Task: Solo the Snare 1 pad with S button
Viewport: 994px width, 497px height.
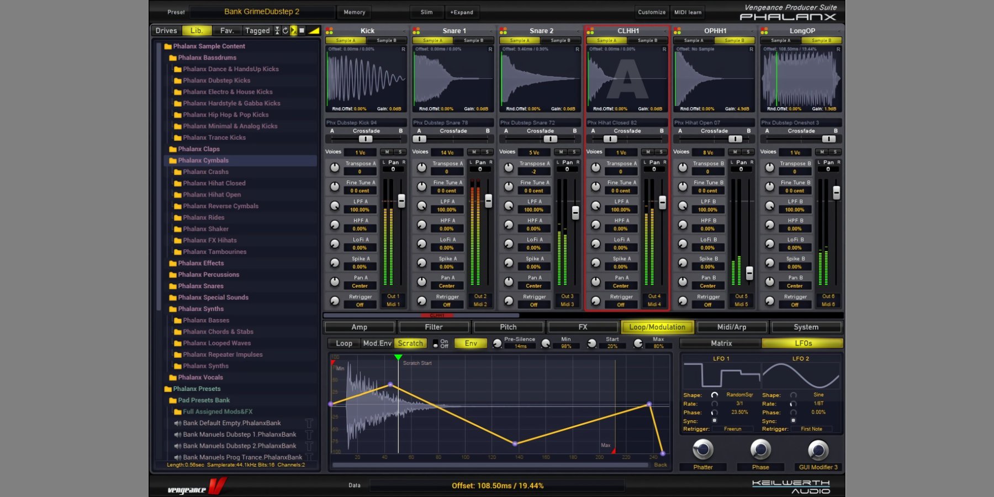Action: [x=487, y=152]
